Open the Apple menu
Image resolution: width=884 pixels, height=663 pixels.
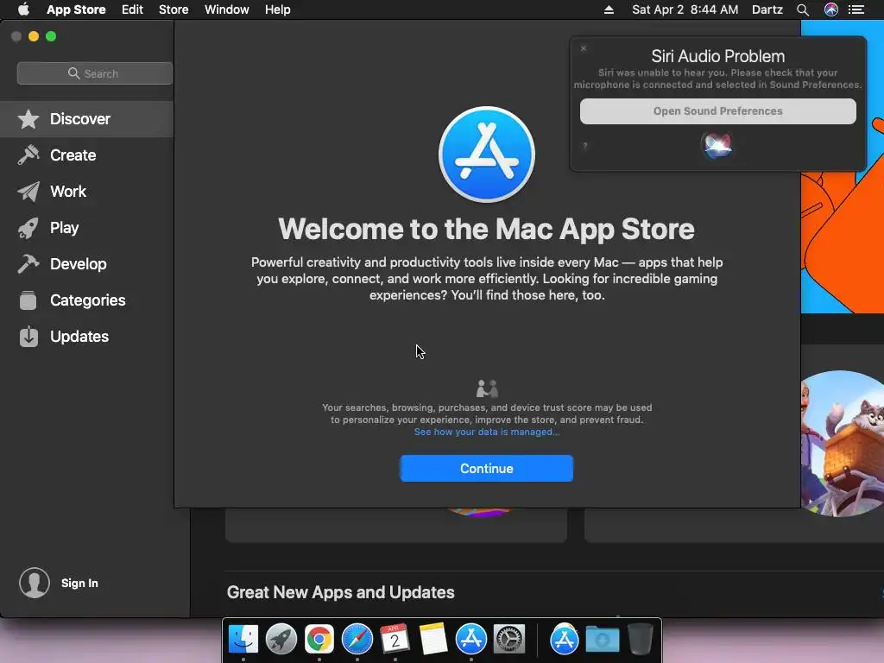point(23,9)
